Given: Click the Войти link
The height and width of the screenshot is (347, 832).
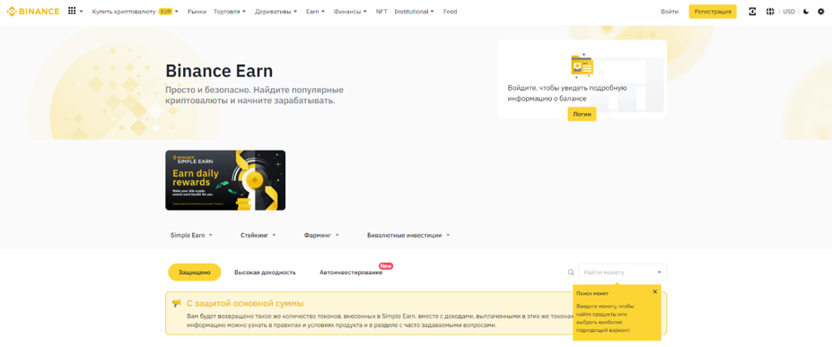Looking at the screenshot, I should (670, 12).
